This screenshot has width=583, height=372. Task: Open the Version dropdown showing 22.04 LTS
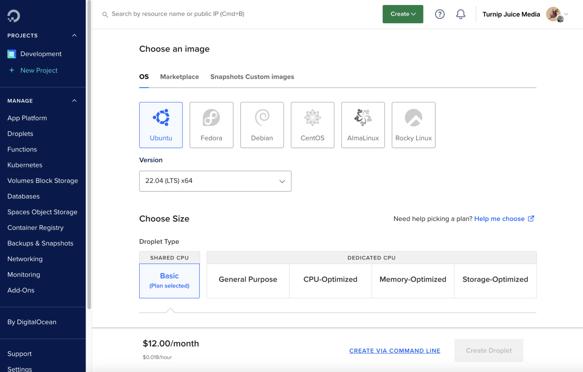(215, 181)
